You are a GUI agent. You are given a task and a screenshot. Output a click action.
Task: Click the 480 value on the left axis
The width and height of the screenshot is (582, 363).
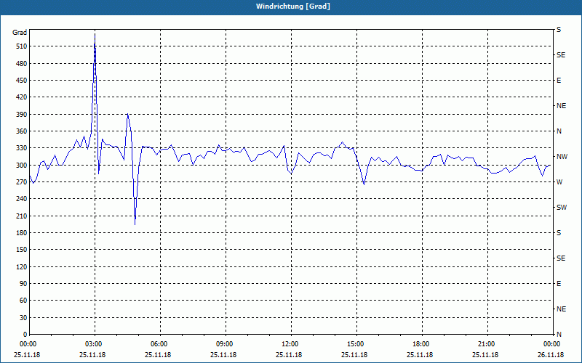(x=22, y=64)
